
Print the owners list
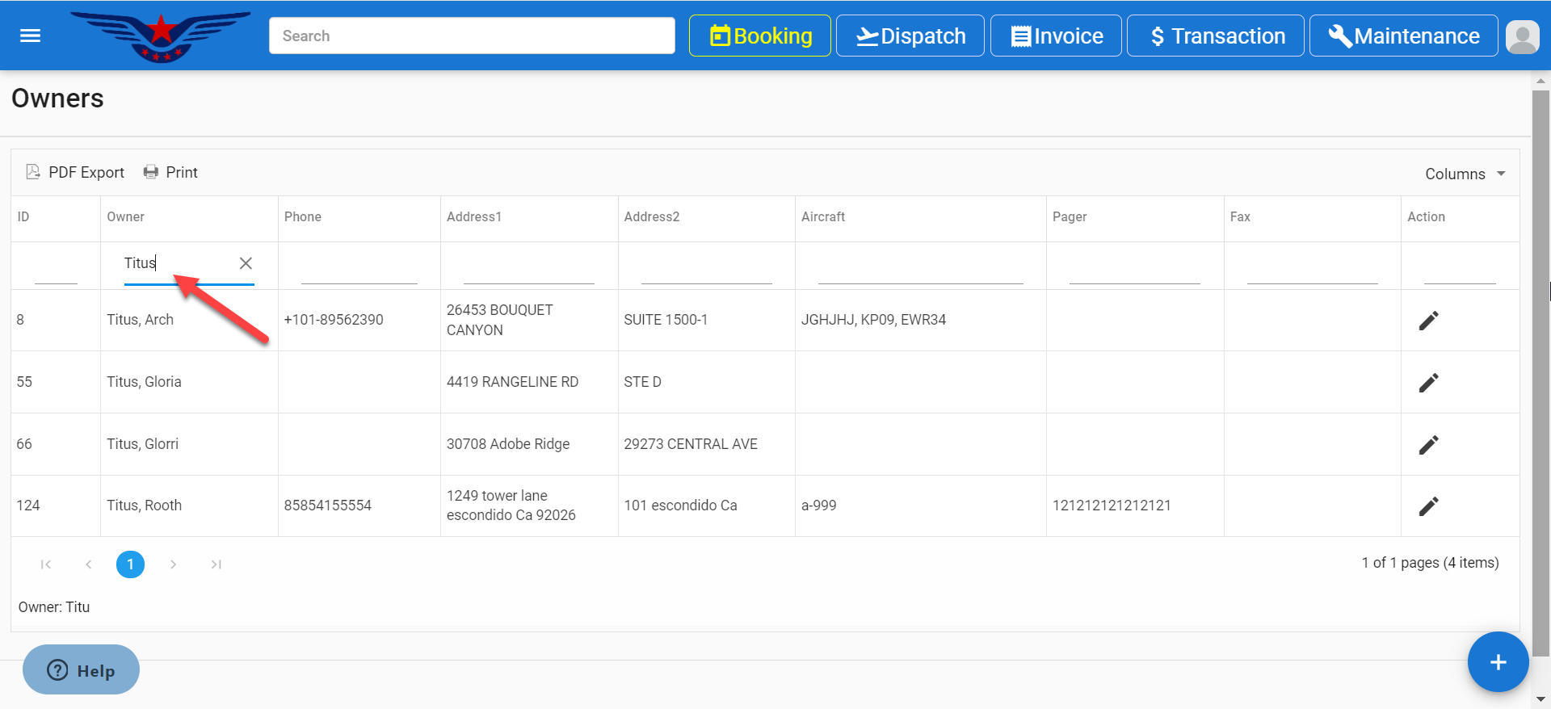click(170, 172)
